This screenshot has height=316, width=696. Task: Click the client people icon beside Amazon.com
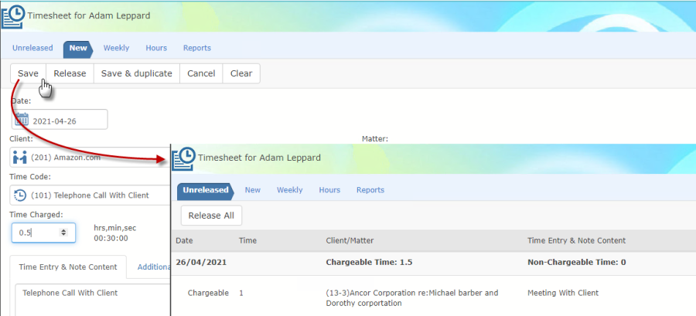click(x=20, y=158)
